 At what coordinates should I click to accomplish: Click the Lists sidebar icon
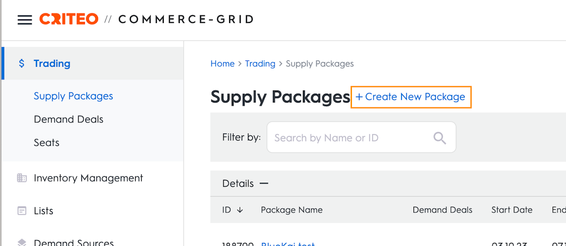tap(22, 211)
